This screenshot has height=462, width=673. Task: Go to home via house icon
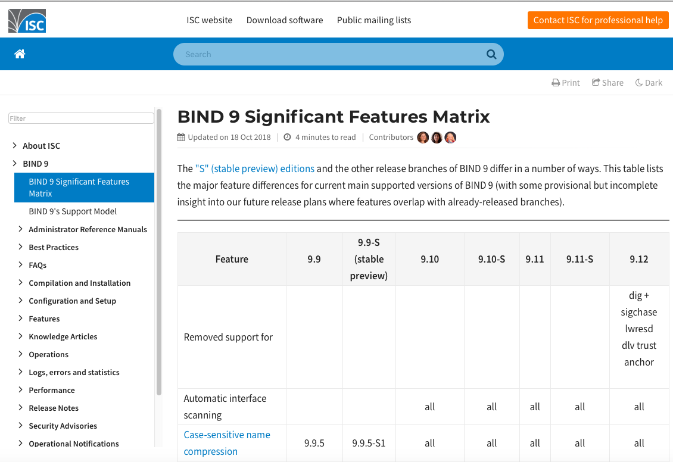pyautogui.click(x=20, y=54)
